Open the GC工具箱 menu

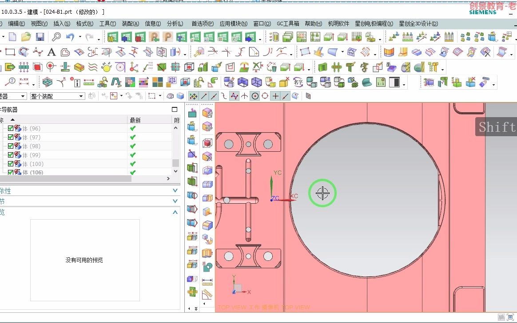pyautogui.click(x=288, y=24)
